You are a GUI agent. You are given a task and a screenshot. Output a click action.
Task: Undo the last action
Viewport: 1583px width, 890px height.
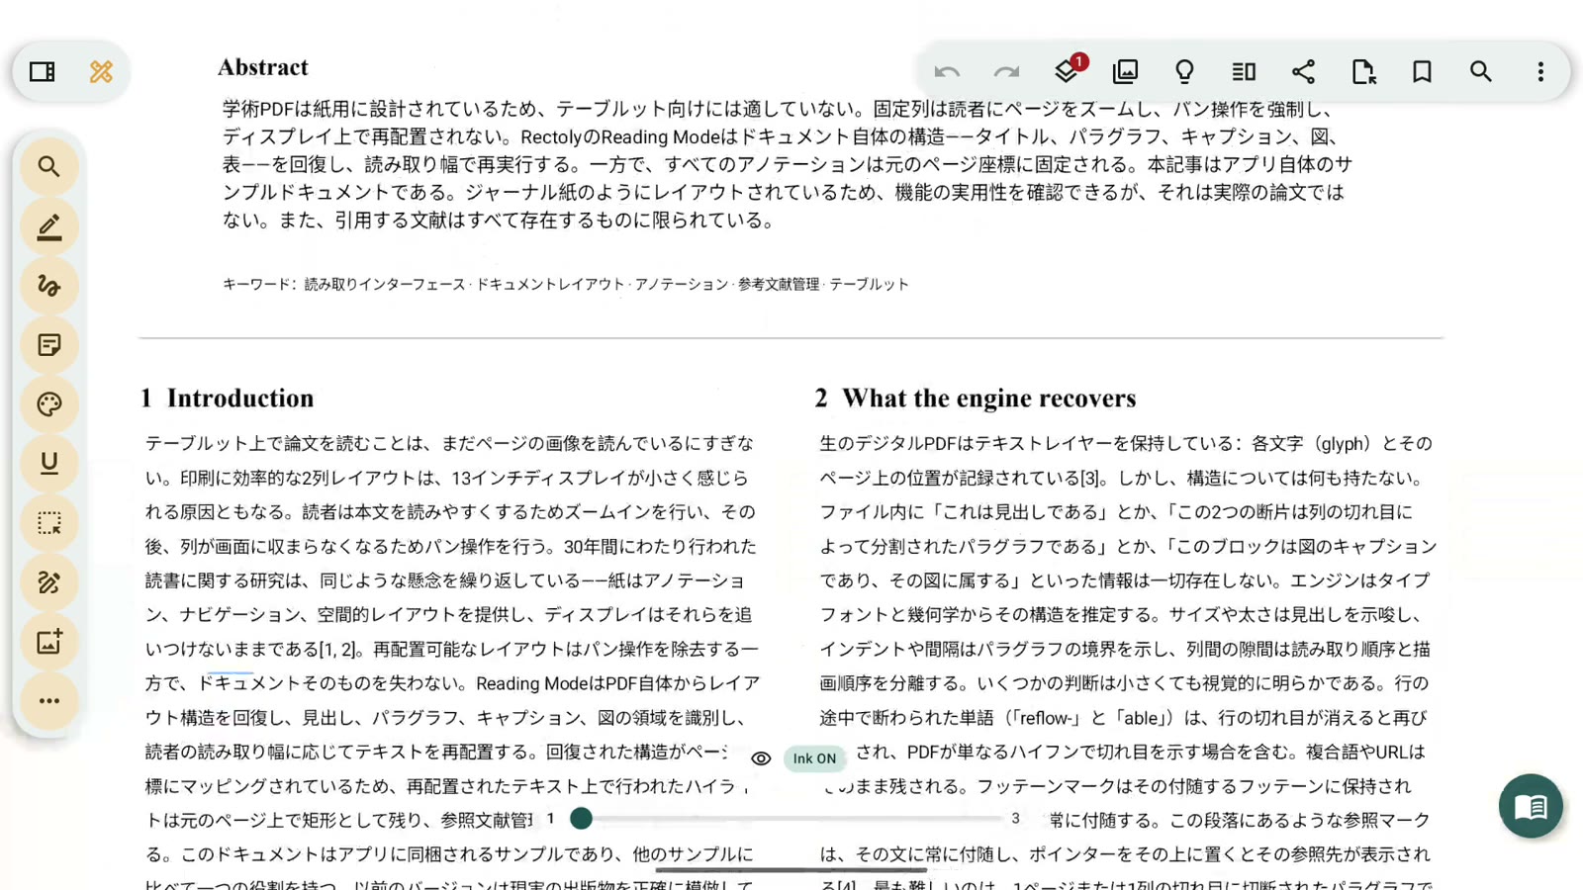click(x=947, y=71)
